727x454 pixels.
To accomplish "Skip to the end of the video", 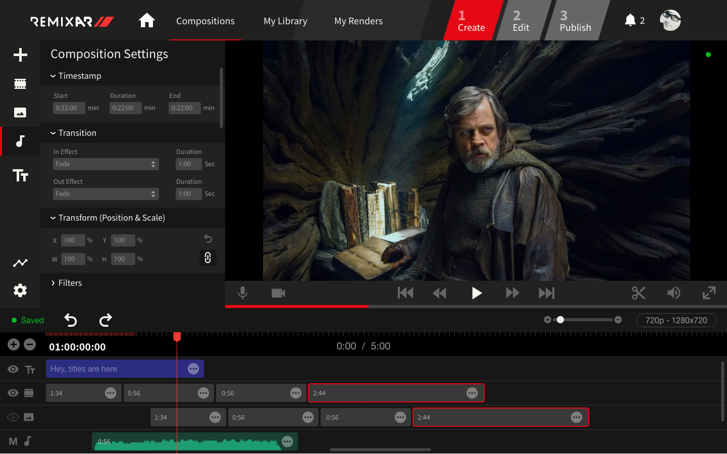I will [547, 293].
